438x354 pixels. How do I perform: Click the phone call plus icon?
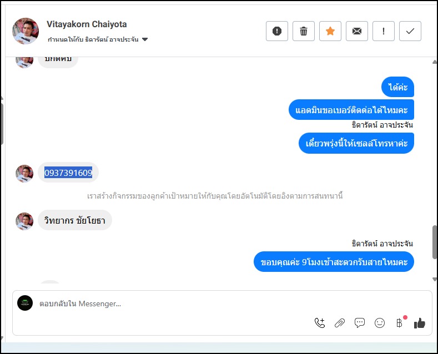320,323
